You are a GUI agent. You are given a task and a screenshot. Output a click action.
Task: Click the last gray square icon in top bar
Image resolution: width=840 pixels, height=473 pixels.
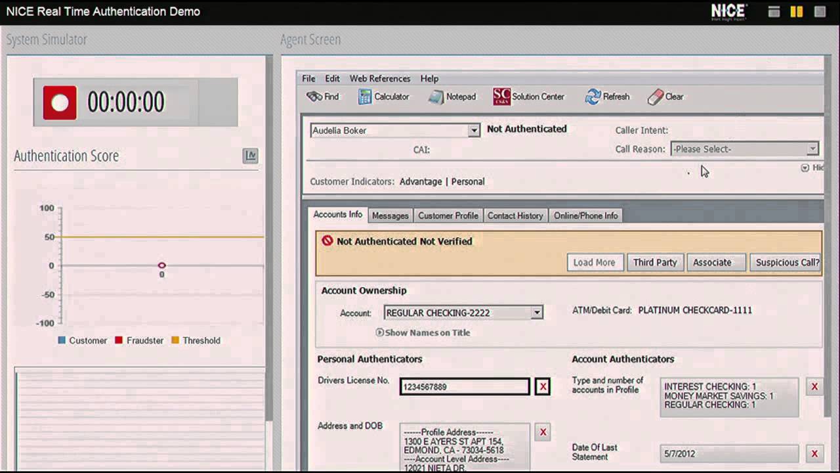(820, 12)
